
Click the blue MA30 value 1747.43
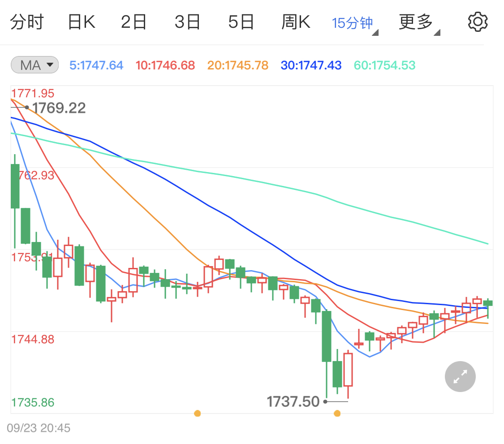[311, 65]
